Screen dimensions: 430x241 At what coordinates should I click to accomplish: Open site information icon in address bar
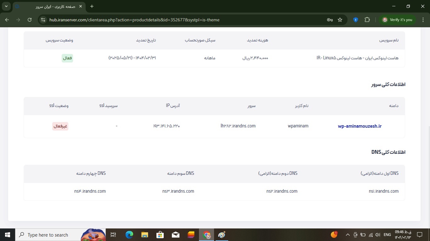coord(43,20)
